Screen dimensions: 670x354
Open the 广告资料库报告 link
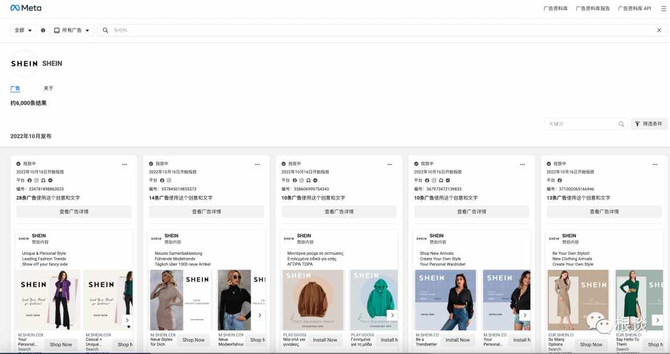[x=592, y=8]
